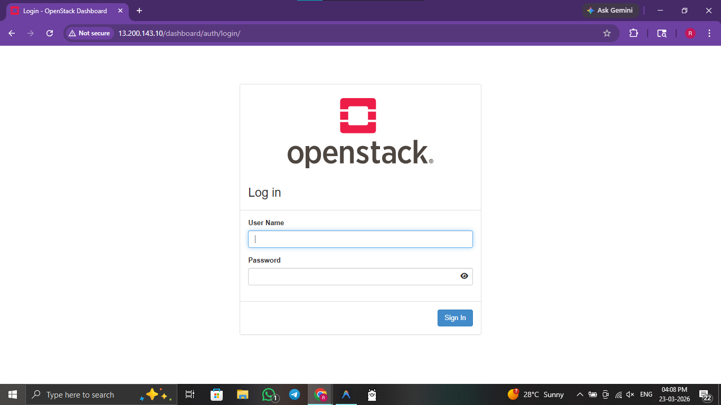Show hidden system tray icons
This screenshot has width=721, height=405.
pyautogui.click(x=580, y=394)
